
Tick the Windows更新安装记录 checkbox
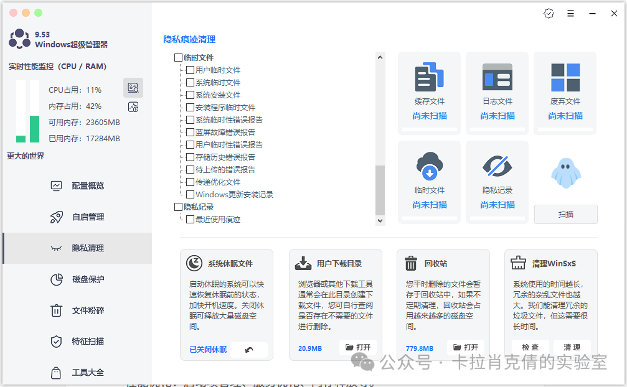191,195
